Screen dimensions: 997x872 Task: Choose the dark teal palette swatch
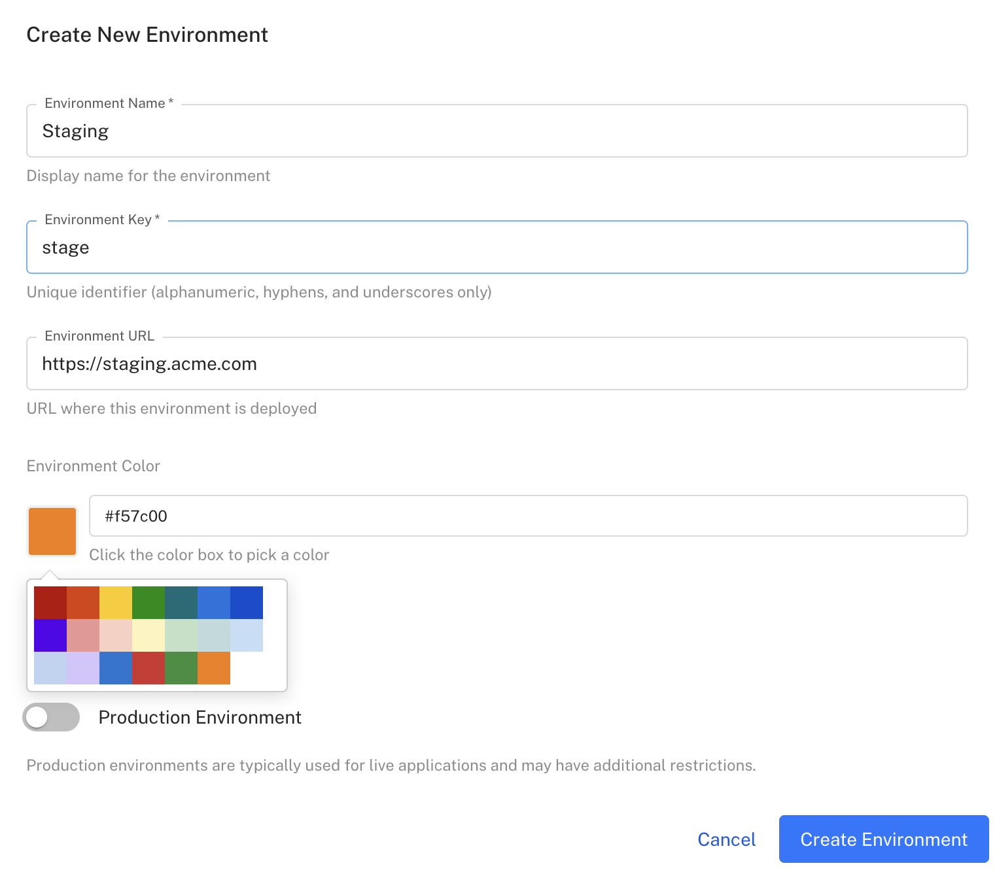[181, 603]
